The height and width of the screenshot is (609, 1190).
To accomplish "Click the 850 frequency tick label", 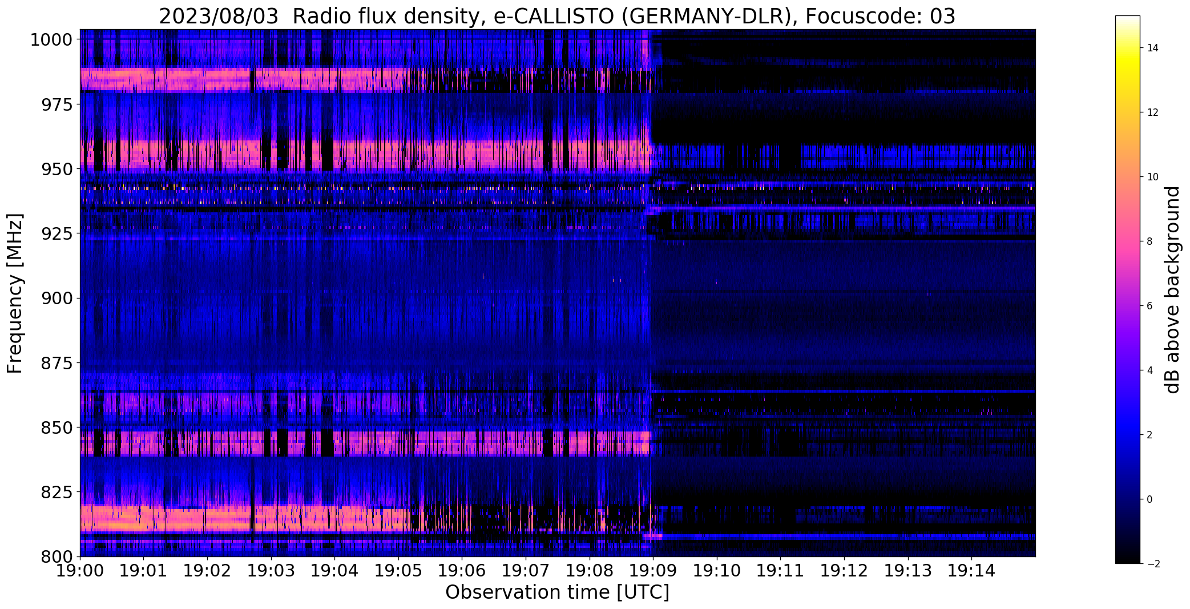I will click(x=57, y=427).
